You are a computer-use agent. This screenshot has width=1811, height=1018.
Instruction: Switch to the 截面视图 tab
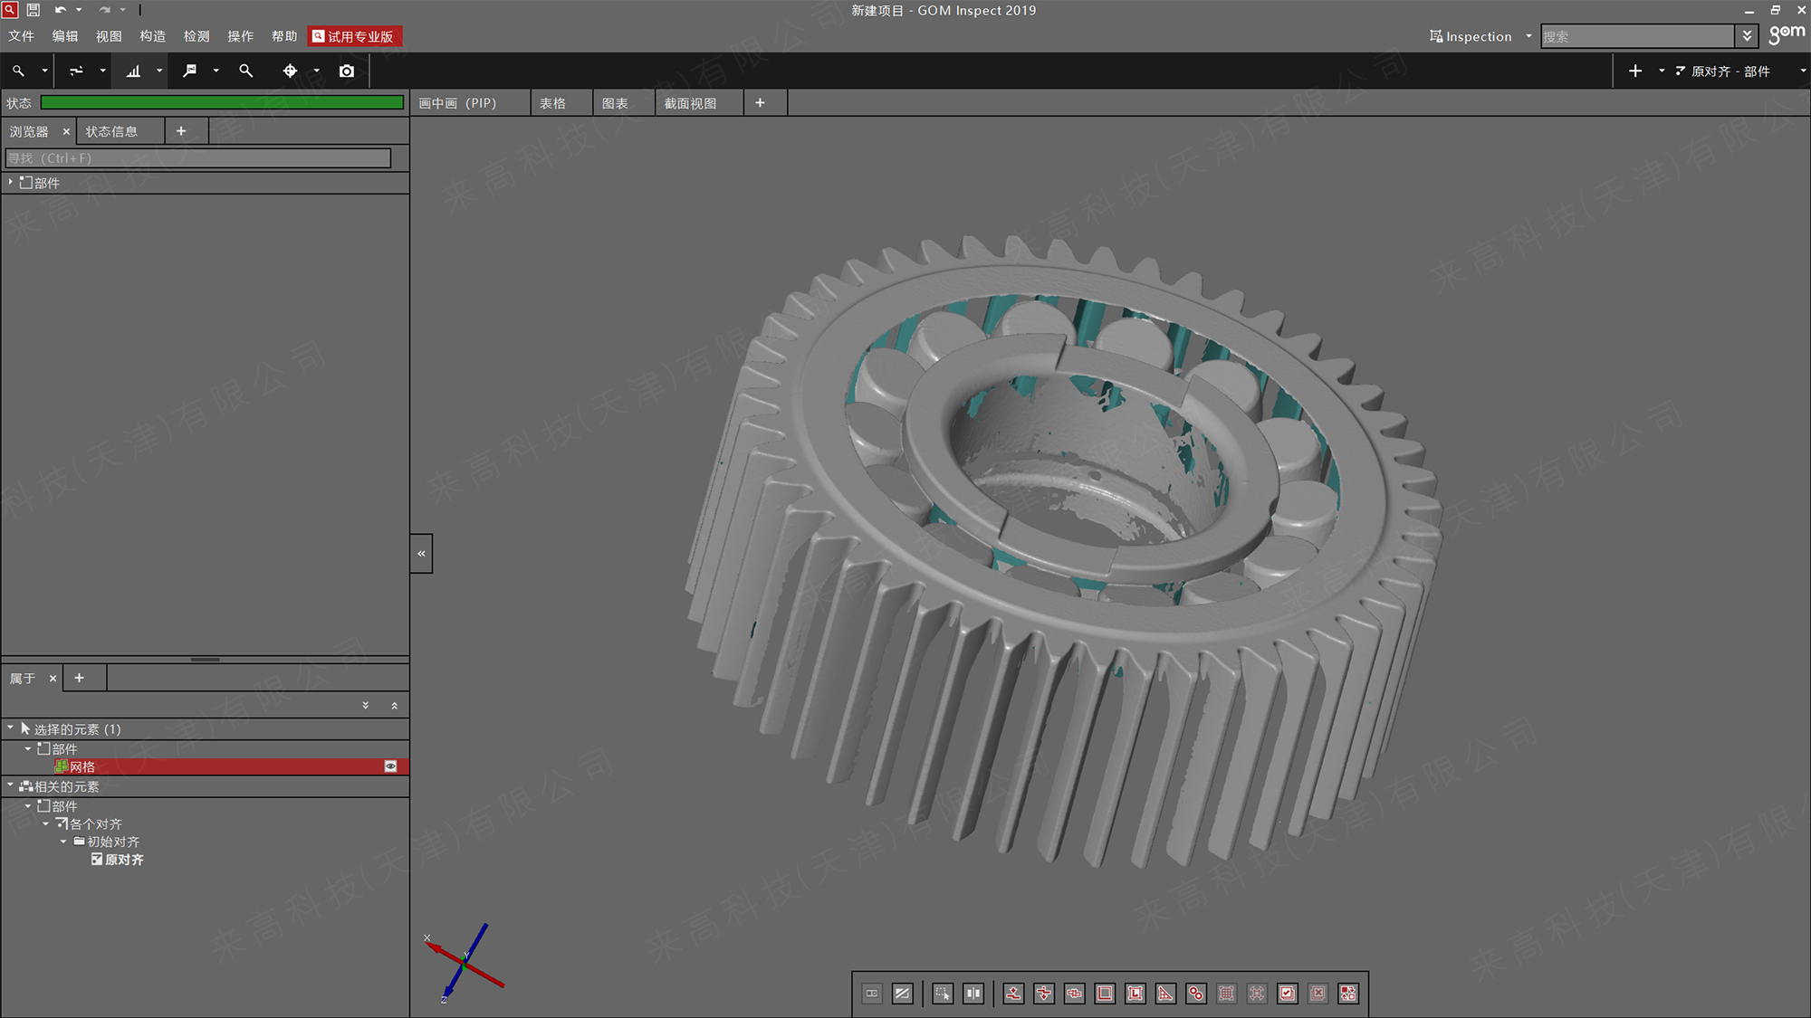pos(690,103)
